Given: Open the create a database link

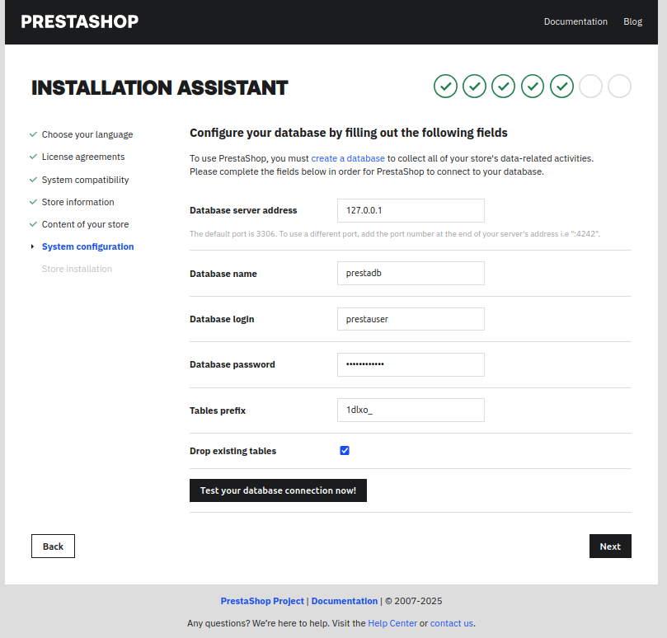Looking at the screenshot, I should (348, 158).
